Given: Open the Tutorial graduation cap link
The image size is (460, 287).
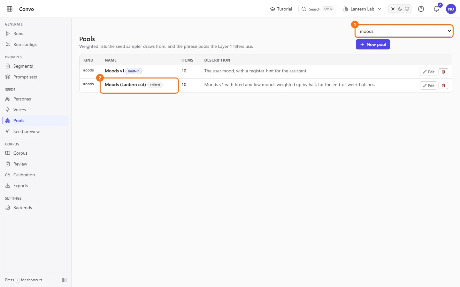Looking at the screenshot, I should tap(281, 9).
